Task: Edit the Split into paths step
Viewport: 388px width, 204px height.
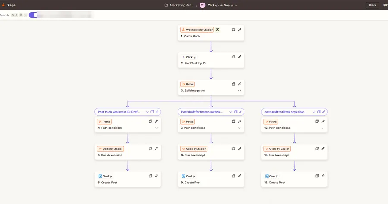Action: click(240, 84)
